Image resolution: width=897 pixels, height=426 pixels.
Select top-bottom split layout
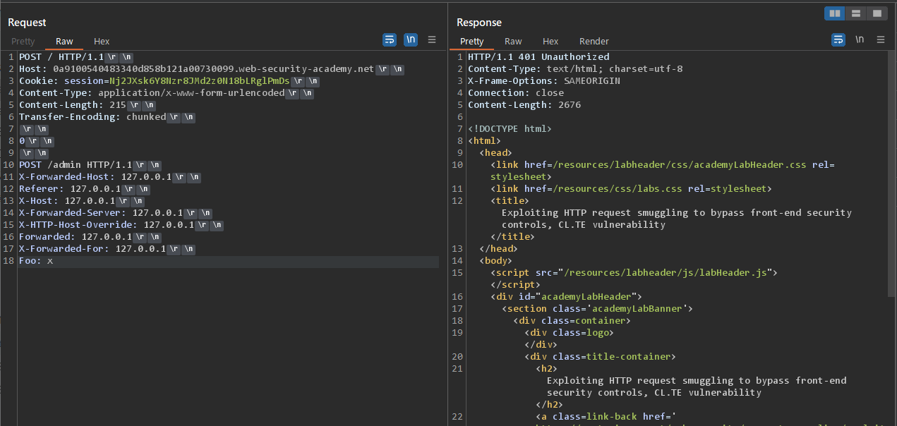pos(855,13)
